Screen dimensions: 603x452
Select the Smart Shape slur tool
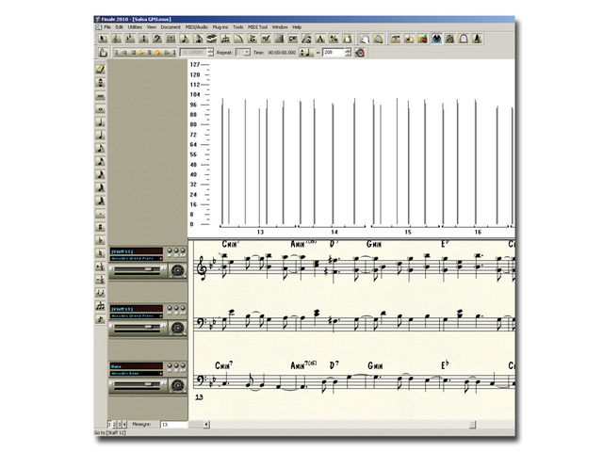(238, 39)
